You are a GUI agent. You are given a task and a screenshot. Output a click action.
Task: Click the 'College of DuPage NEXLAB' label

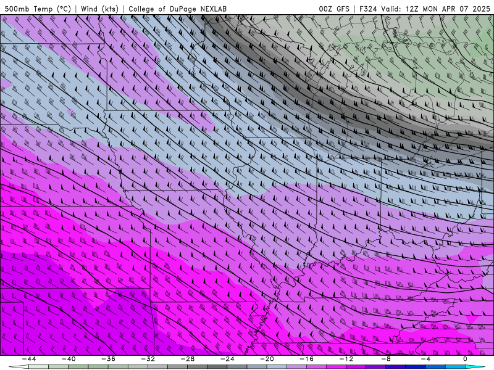177,9
